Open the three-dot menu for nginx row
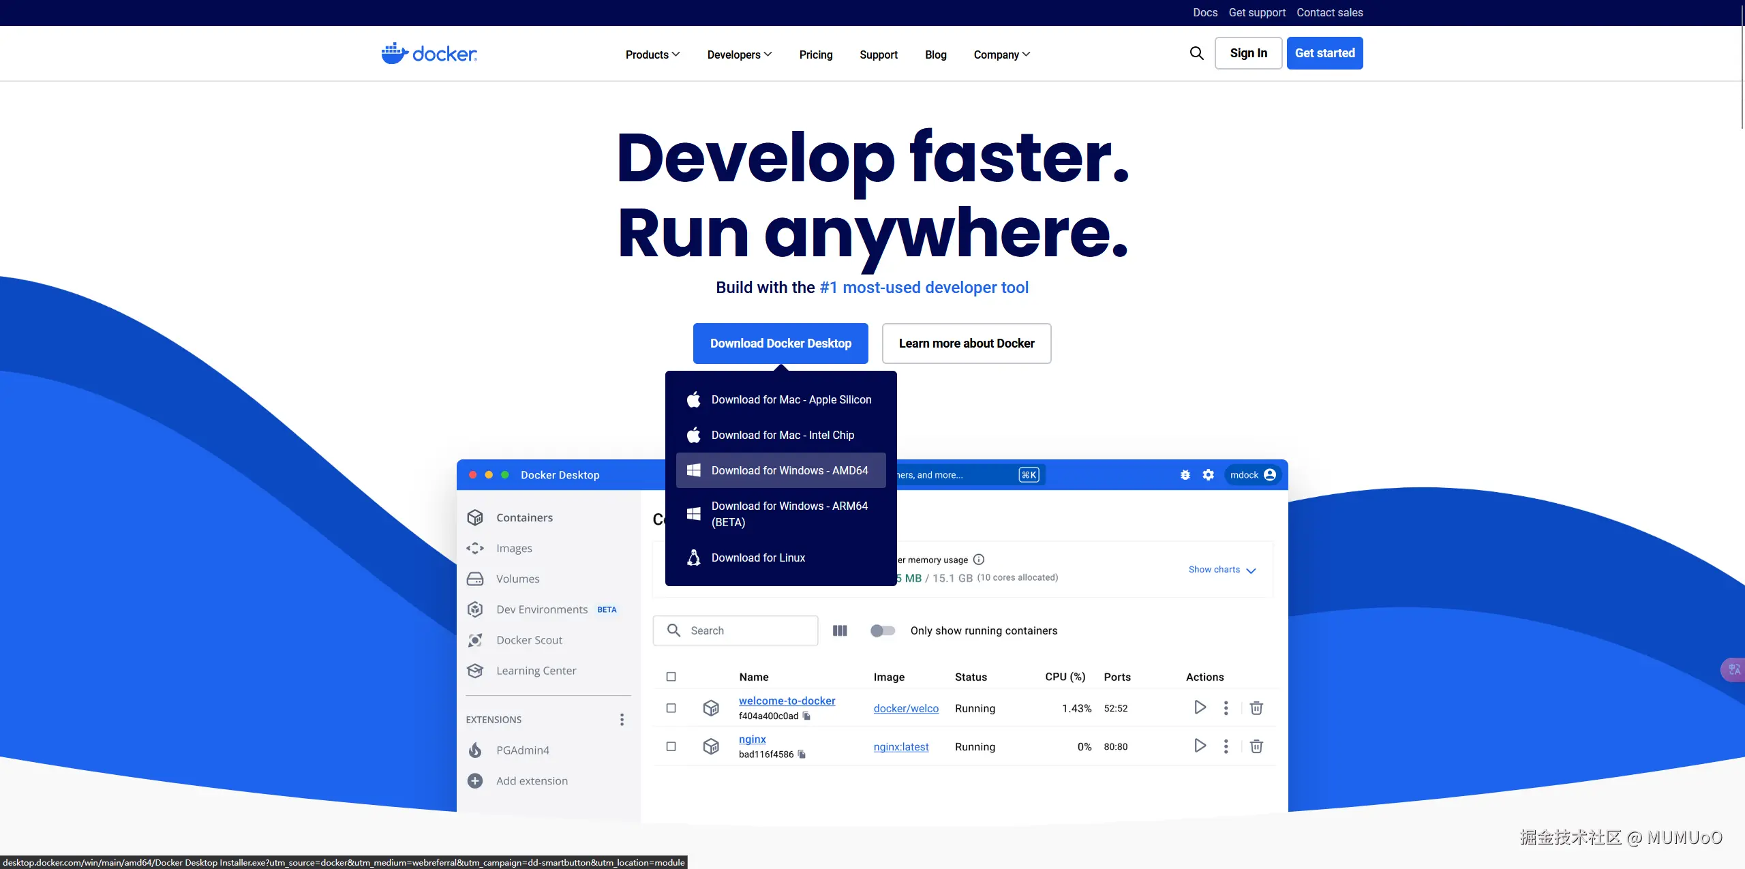1745x869 pixels. click(x=1226, y=746)
